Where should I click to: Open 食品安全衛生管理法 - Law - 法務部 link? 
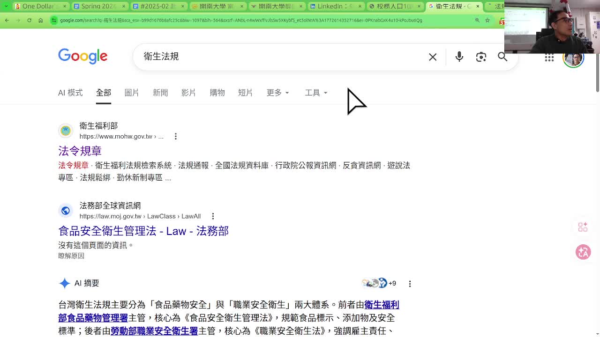143,231
